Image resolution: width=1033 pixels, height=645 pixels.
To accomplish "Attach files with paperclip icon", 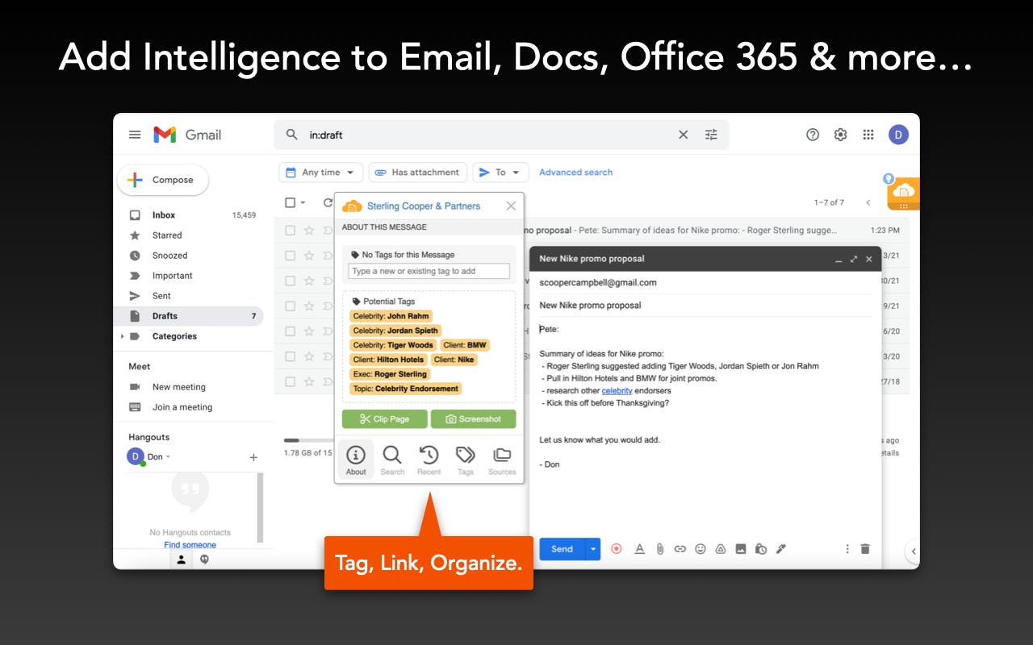I will 659,549.
